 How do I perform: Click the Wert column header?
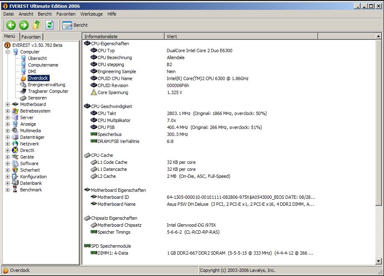point(241,37)
